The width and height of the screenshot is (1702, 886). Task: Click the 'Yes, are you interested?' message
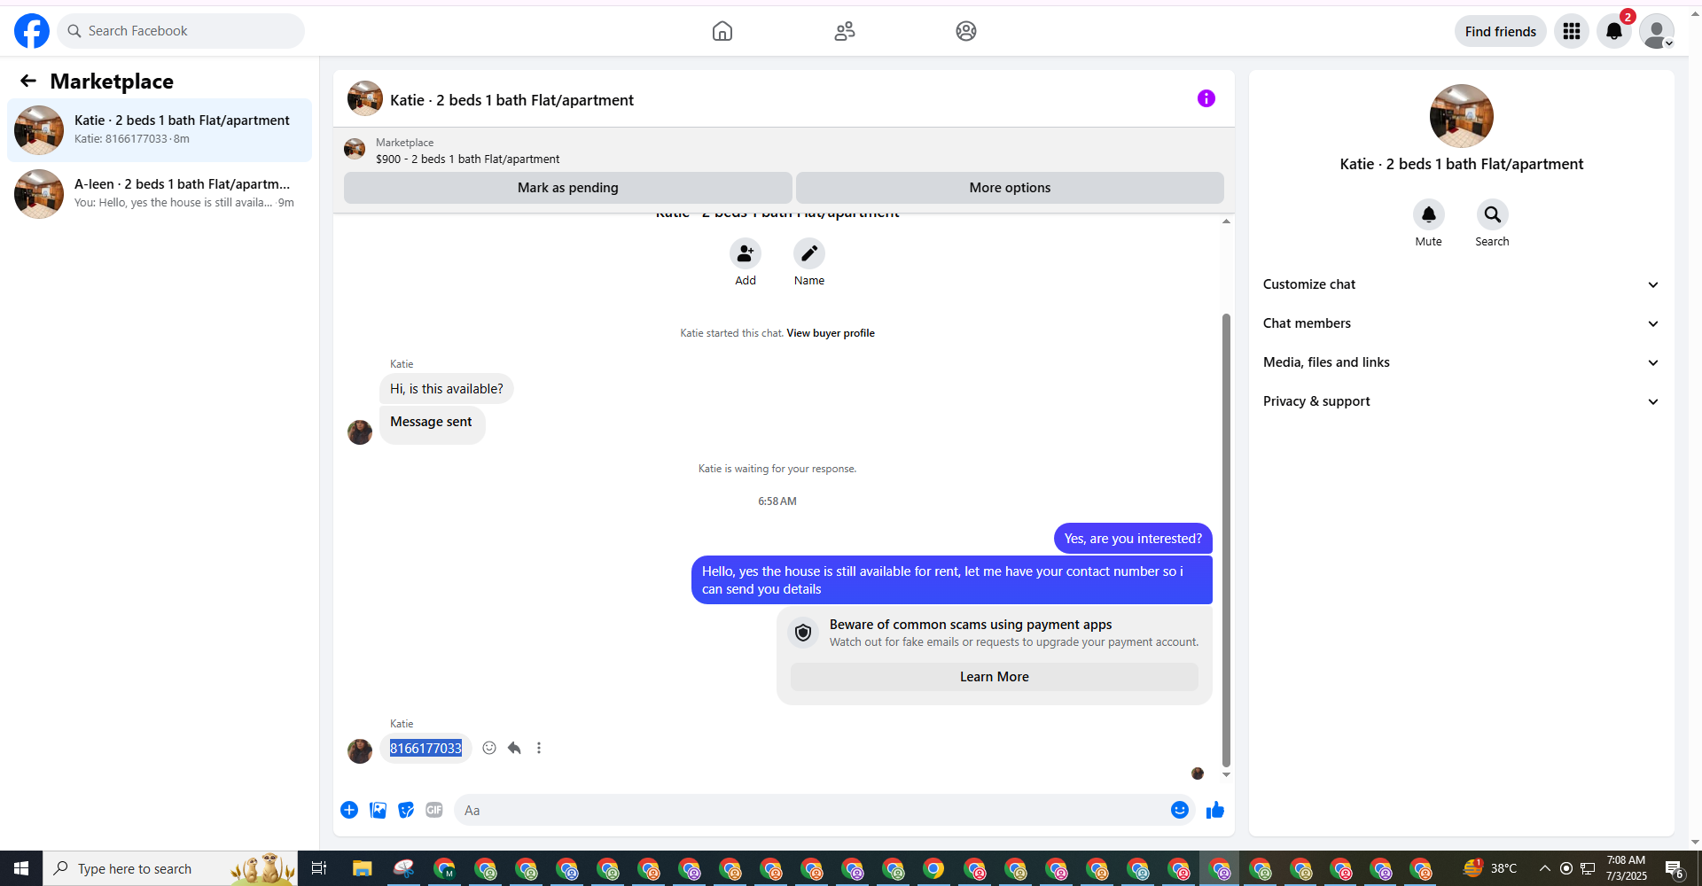[1133, 539]
